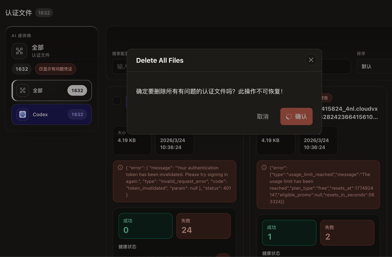Click the icon in the 全部 provider row
The width and height of the screenshot is (392, 257).
(x=23, y=91)
